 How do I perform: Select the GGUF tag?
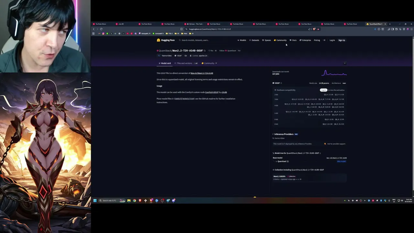[x=178, y=56]
